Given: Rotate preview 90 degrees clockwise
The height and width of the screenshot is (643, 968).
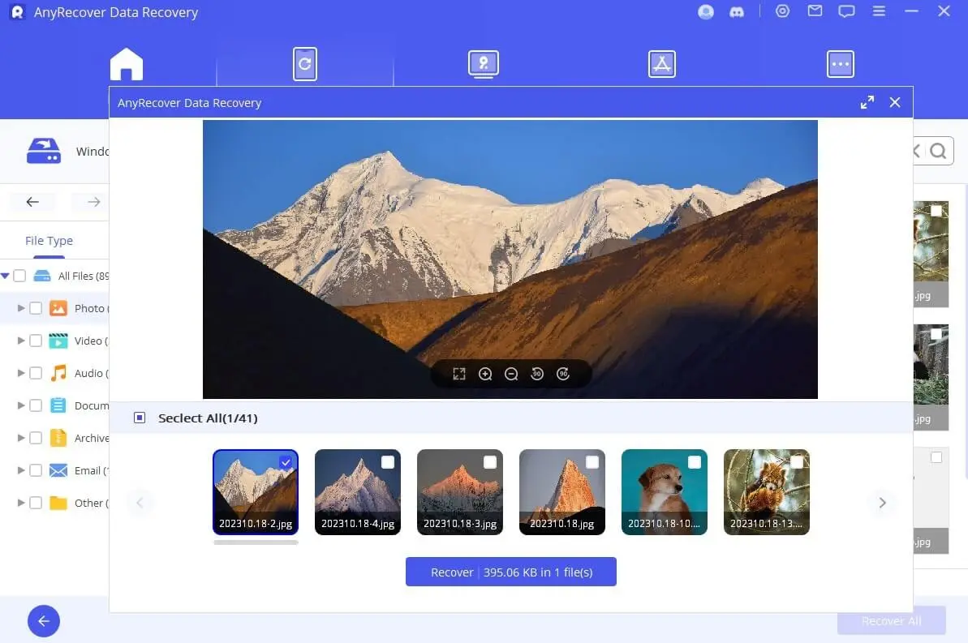Looking at the screenshot, I should click(563, 374).
